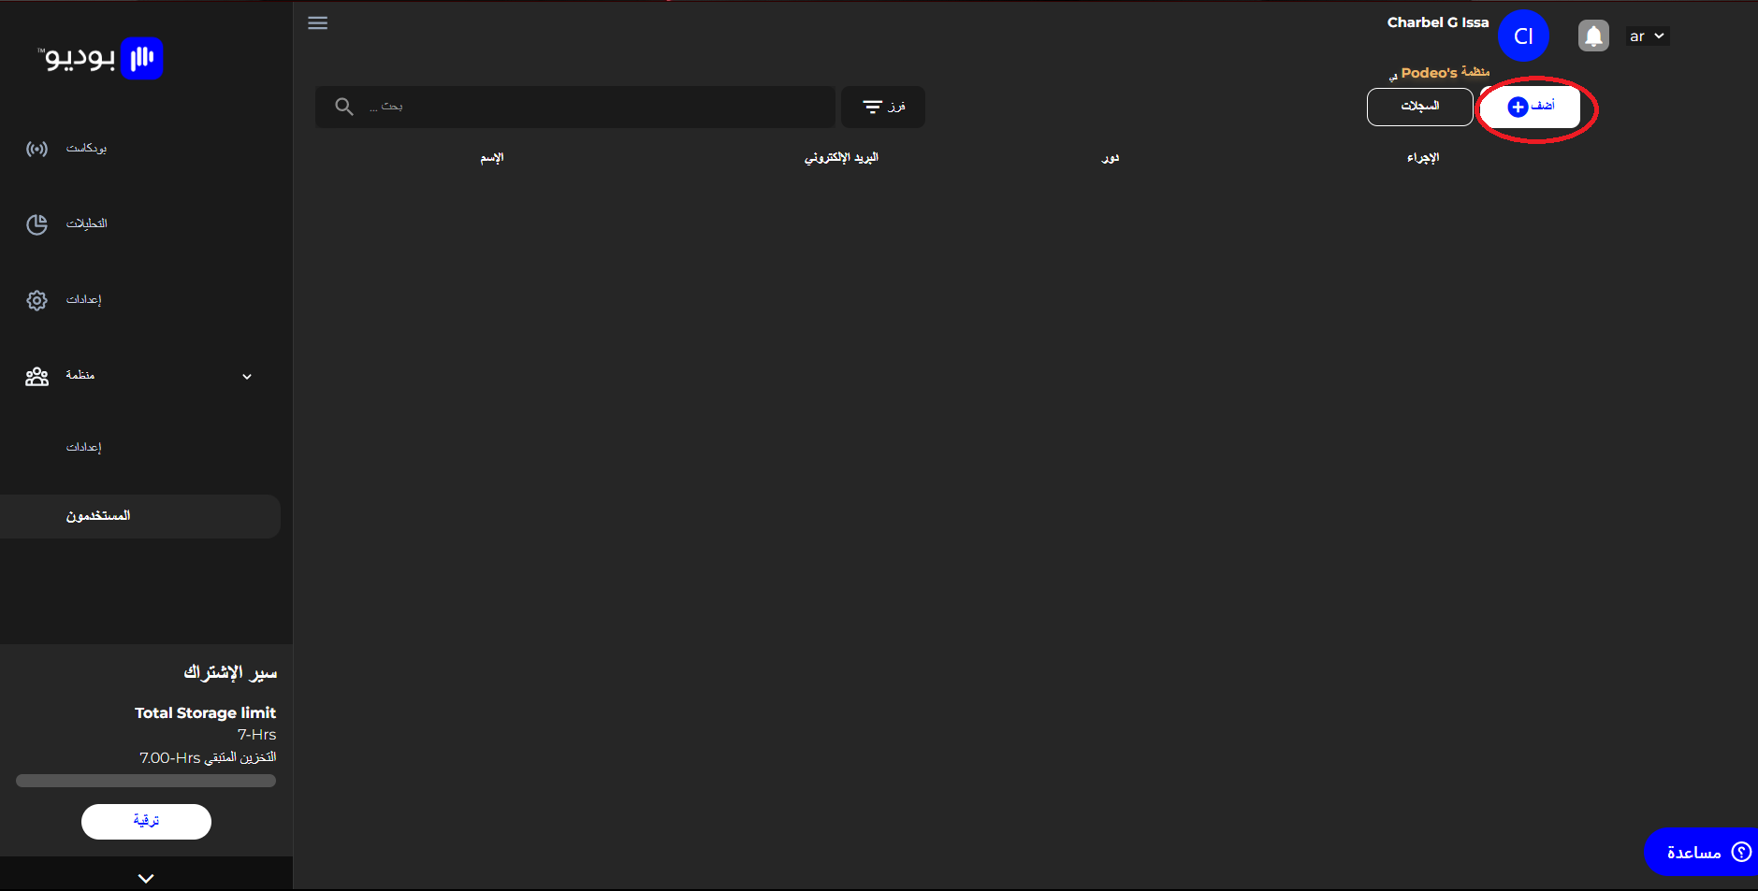Open the بودكاست podcast sidebar item

click(86, 149)
